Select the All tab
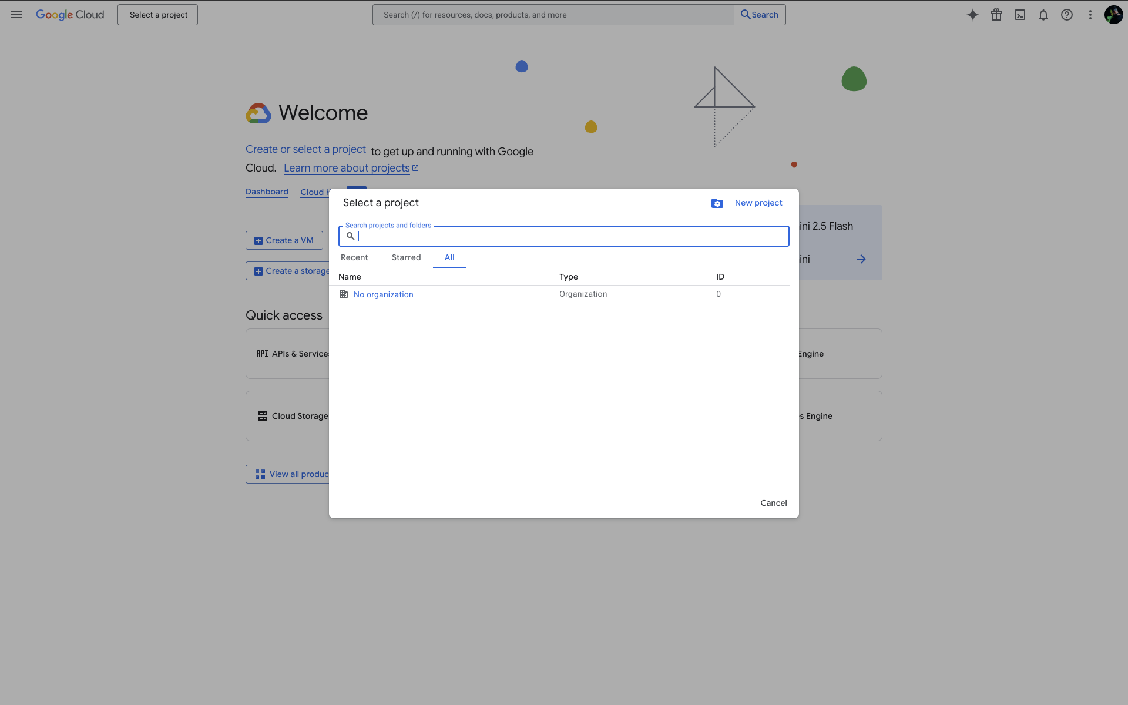 449,257
